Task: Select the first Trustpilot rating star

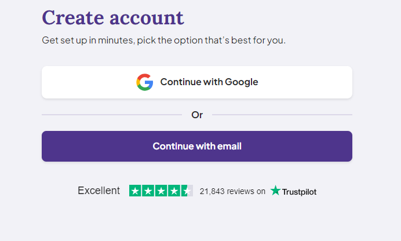Action: [x=135, y=191]
